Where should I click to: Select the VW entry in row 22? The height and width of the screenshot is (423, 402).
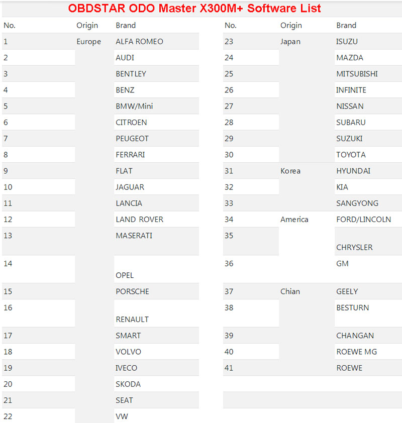pyautogui.click(x=122, y=416)
